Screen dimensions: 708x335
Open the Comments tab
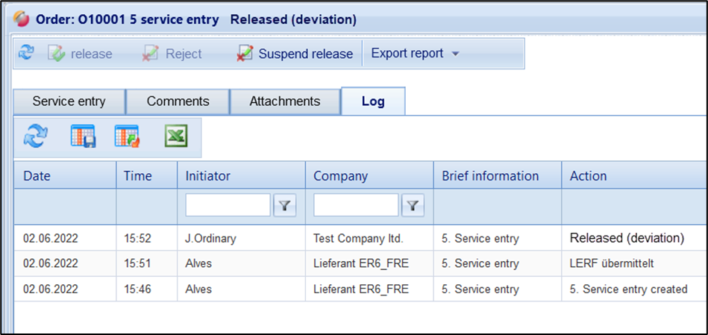[x=178, y=101]
